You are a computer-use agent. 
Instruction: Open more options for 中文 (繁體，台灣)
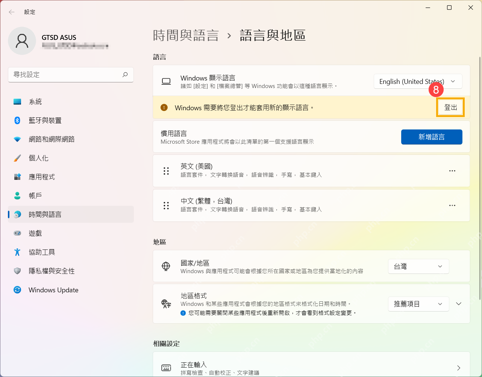[x=452, y=205]
